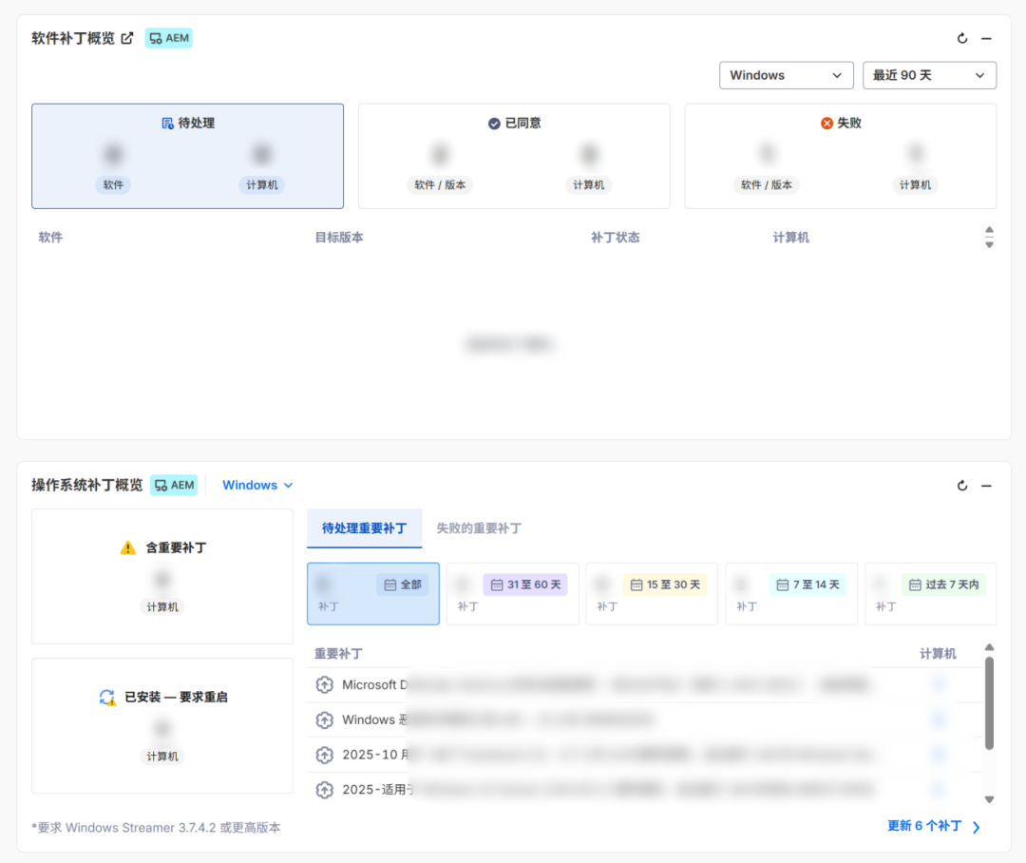
Task: Open the 最近 90 天 time range dropdown
Action: (x=929, y=75)
